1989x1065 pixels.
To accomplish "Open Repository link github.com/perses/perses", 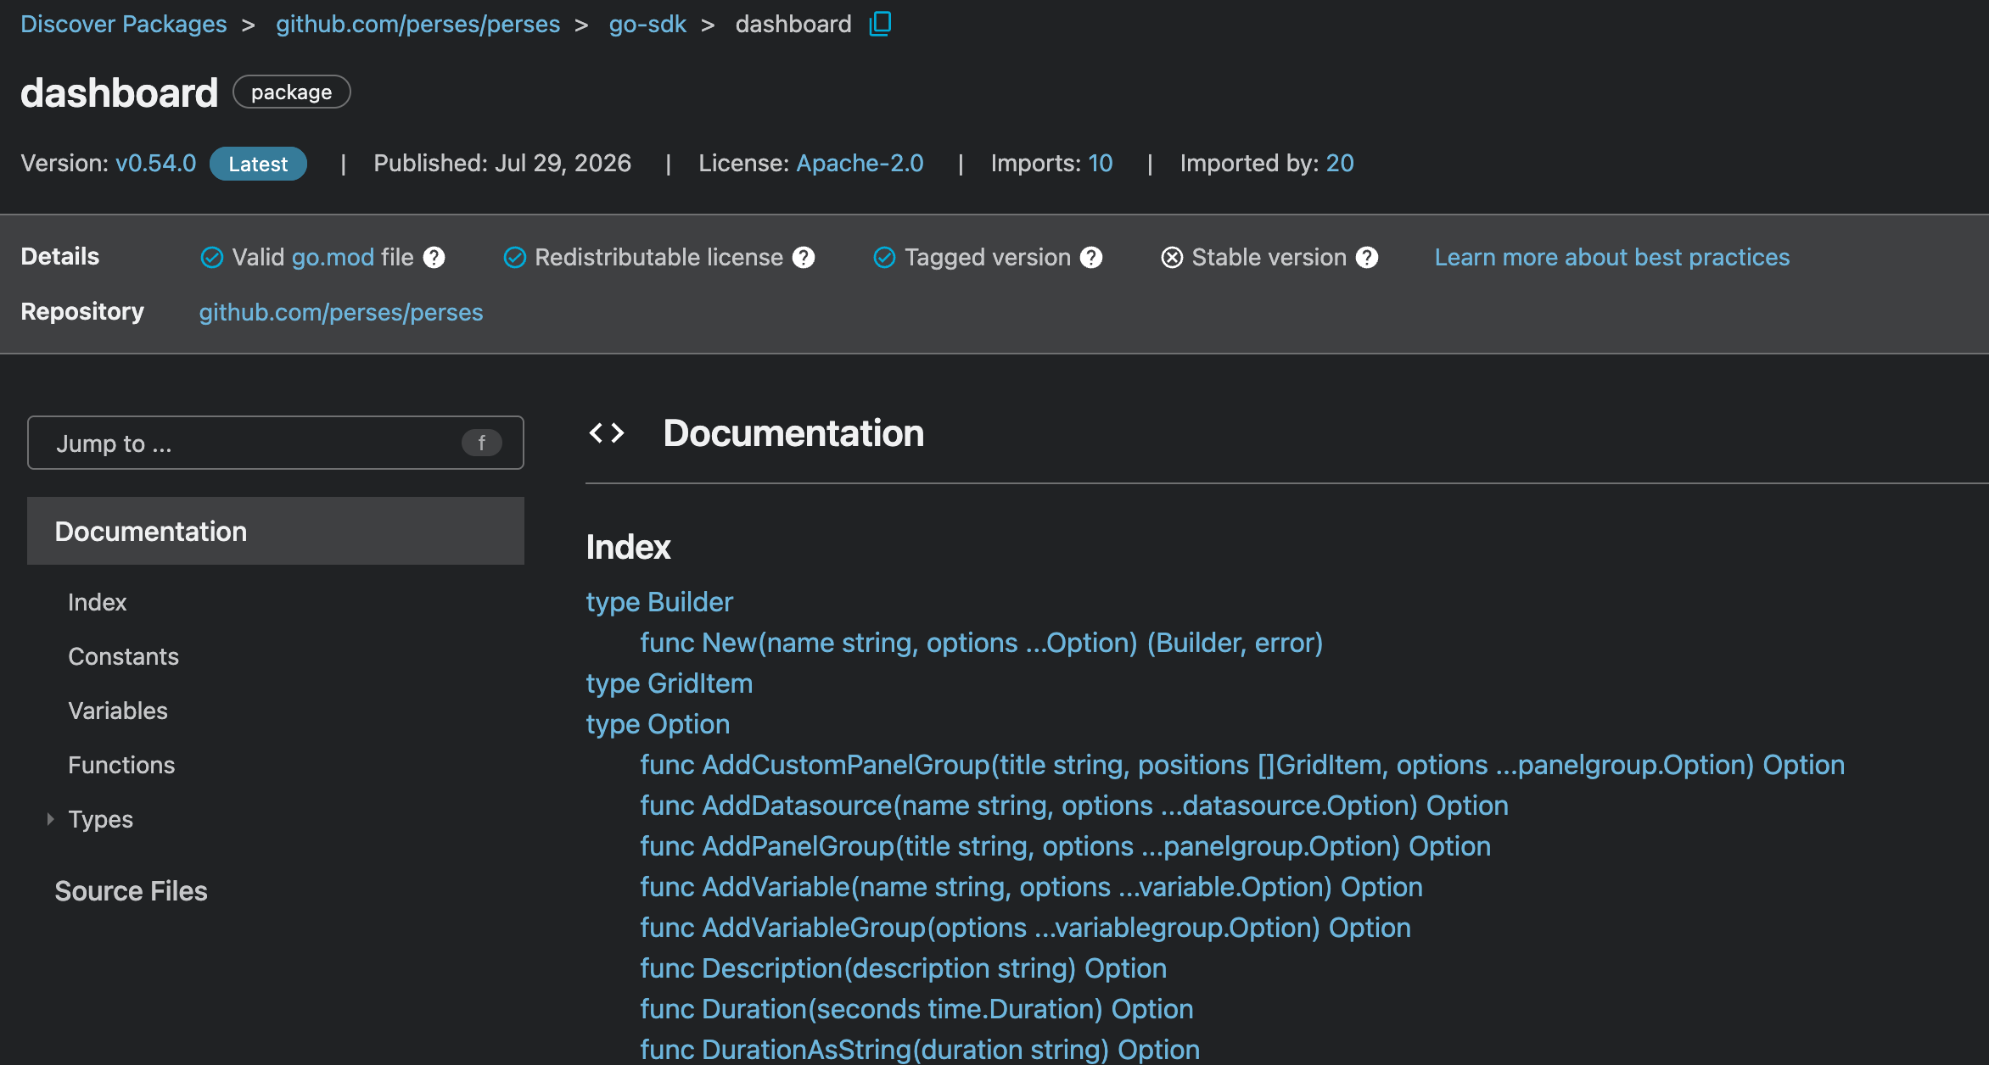I will [341, 312].
